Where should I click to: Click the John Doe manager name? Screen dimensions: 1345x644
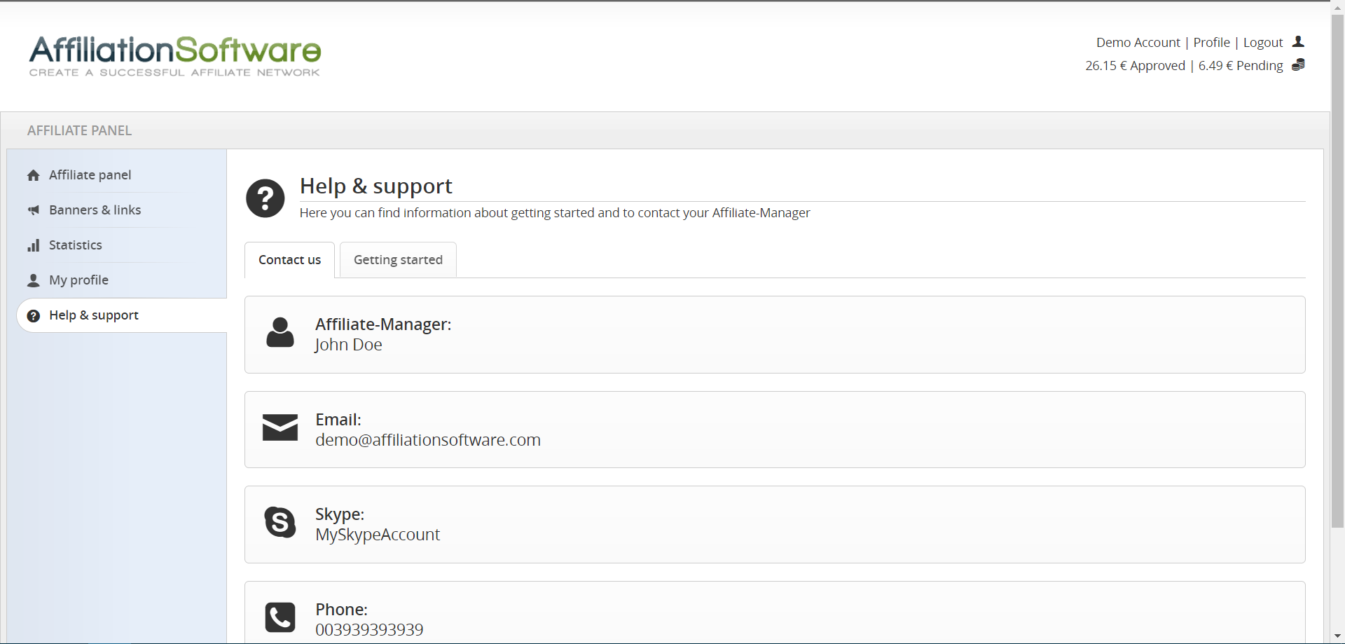[348, 345]
